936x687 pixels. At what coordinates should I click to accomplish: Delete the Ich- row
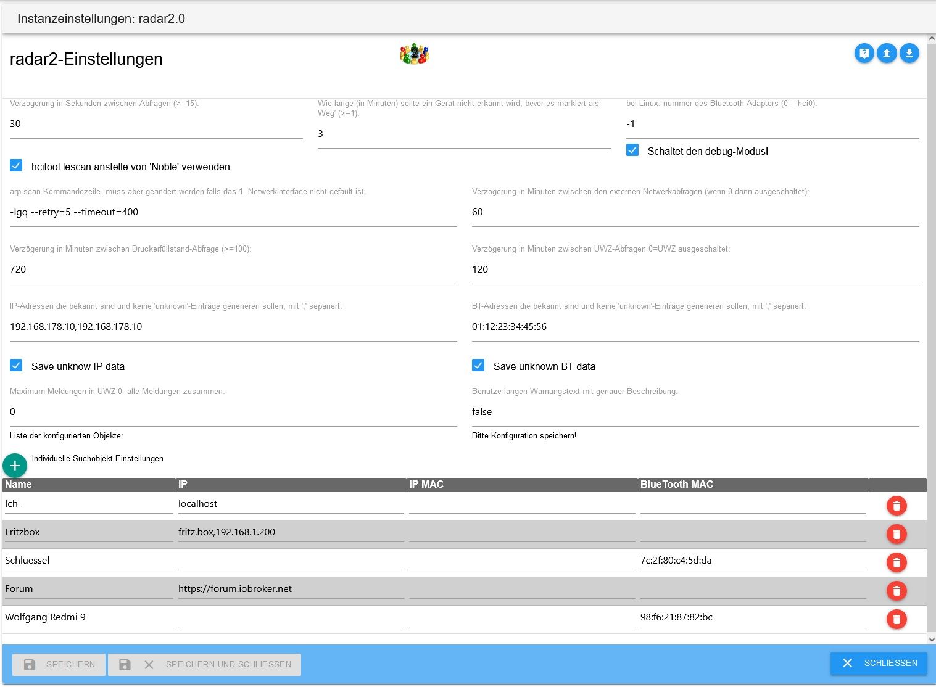[897, 506]
